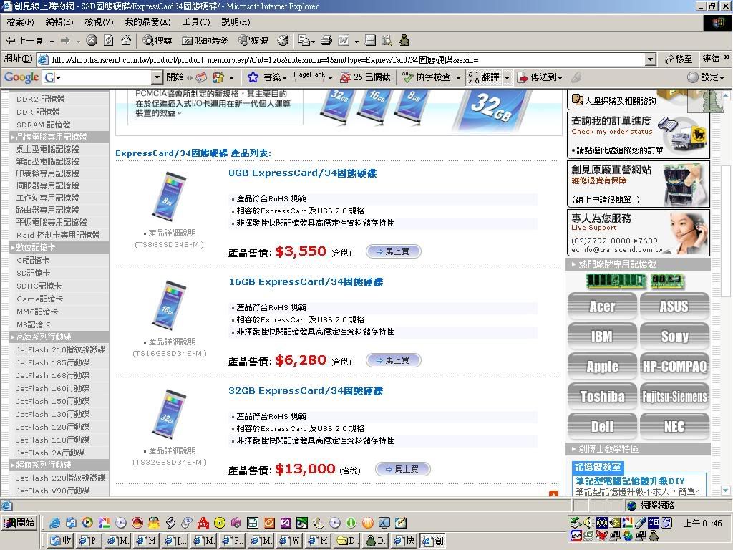Refresh the page using the Refresh icon
Screen dimensions: 733x550
tap(109, 41)
